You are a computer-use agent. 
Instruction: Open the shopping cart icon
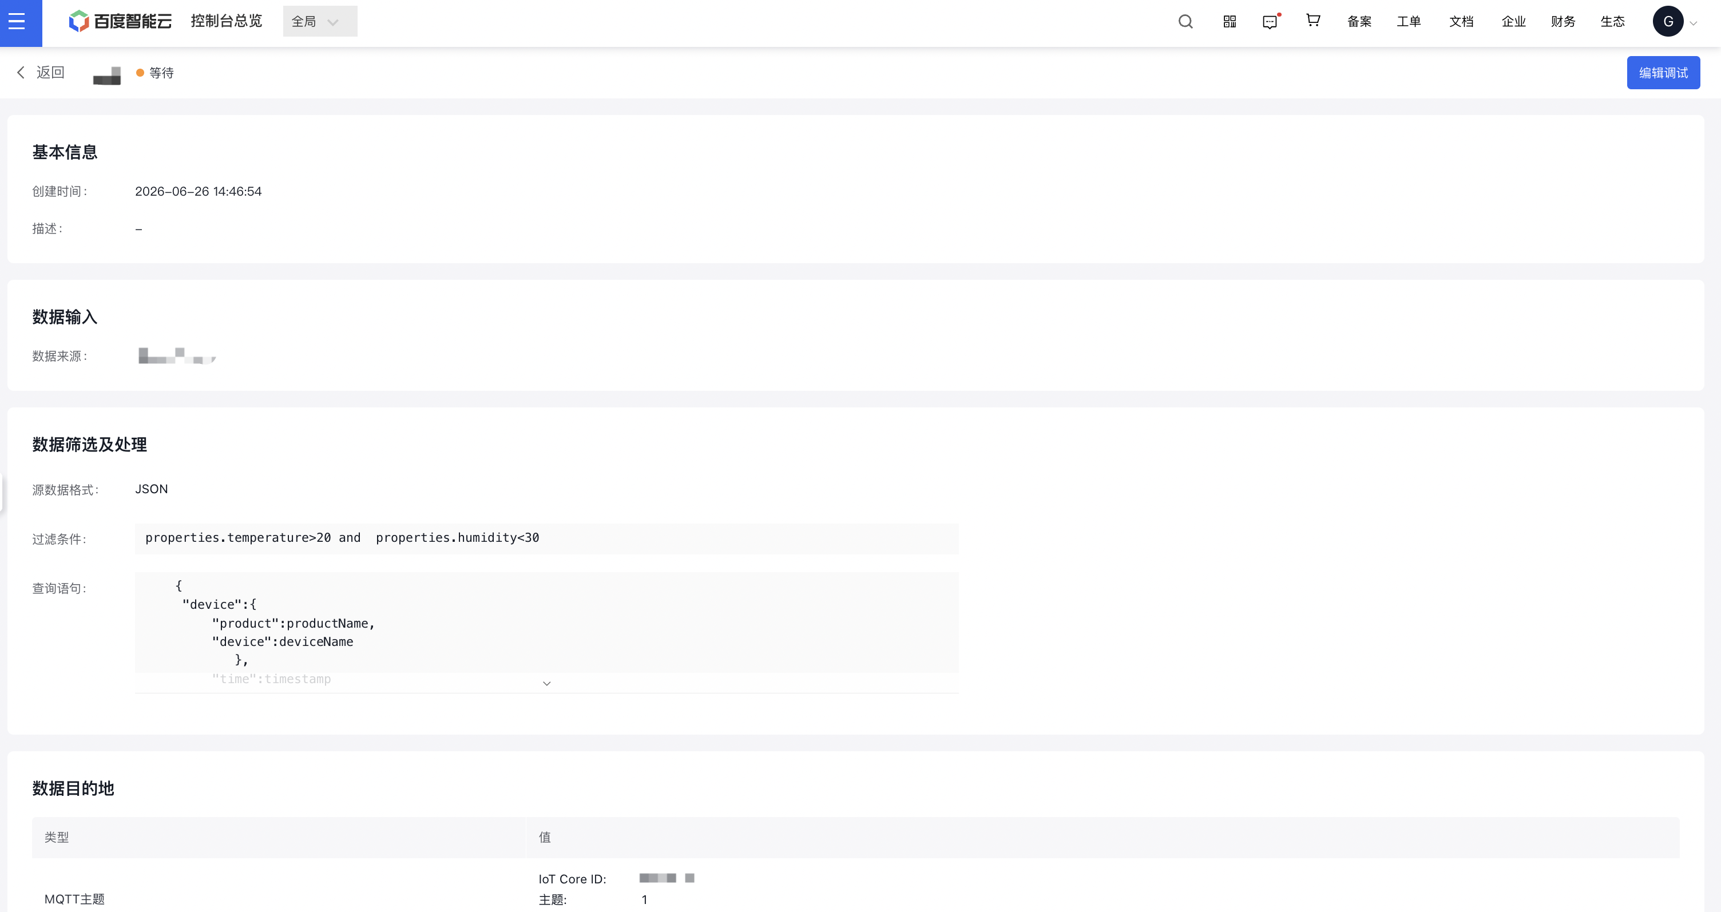coord(1313,21)
